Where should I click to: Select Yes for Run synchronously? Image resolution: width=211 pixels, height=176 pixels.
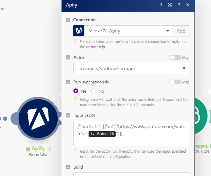(76, 91)
